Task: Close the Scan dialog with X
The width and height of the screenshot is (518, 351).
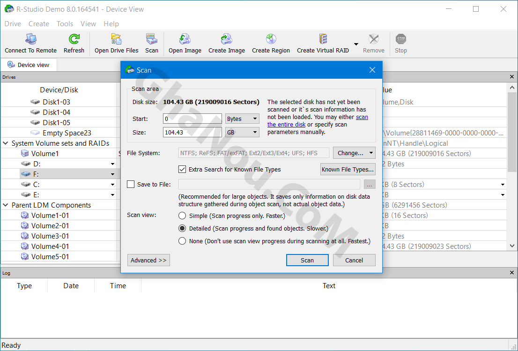Action: [x=372, y=70]
